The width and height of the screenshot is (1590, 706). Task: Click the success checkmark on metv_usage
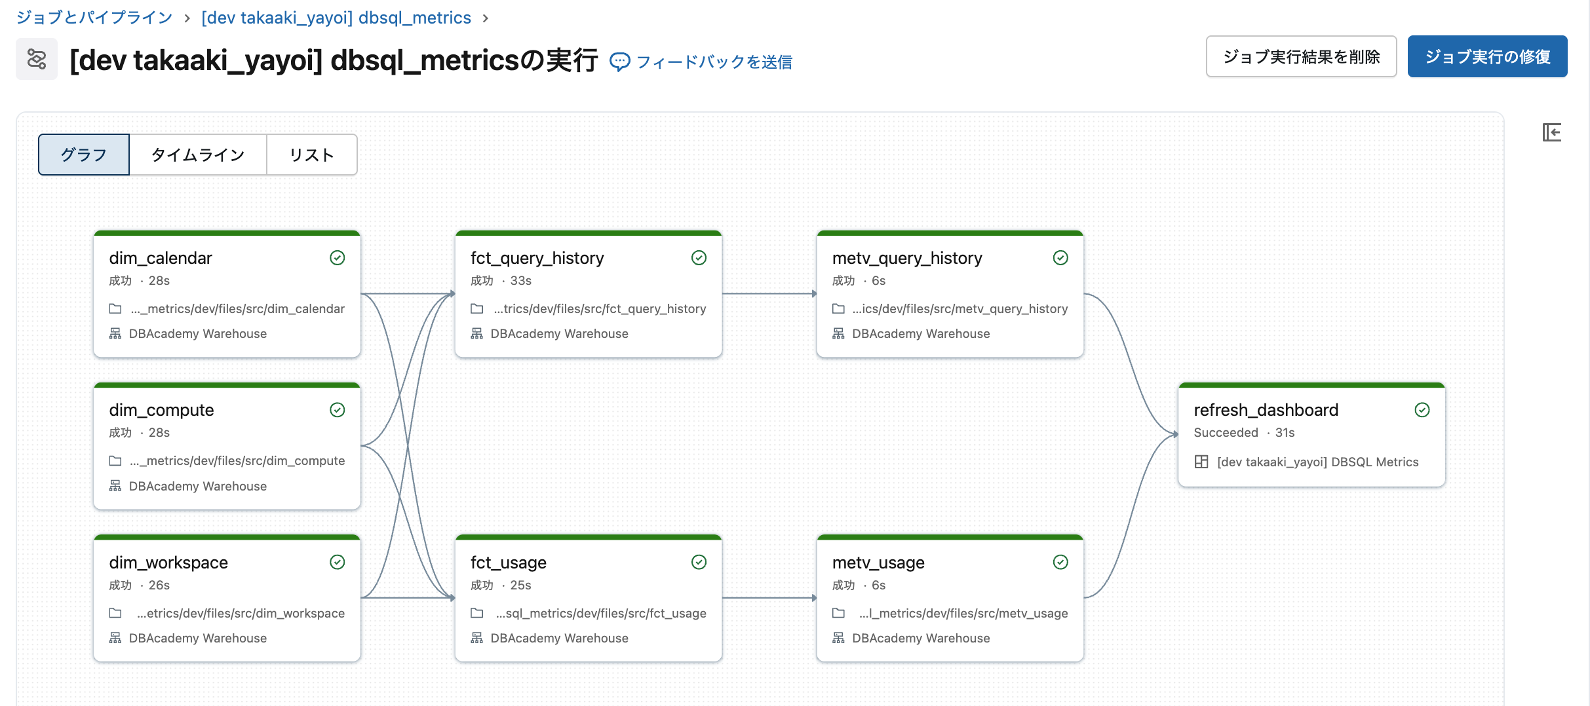(1060, 563)
